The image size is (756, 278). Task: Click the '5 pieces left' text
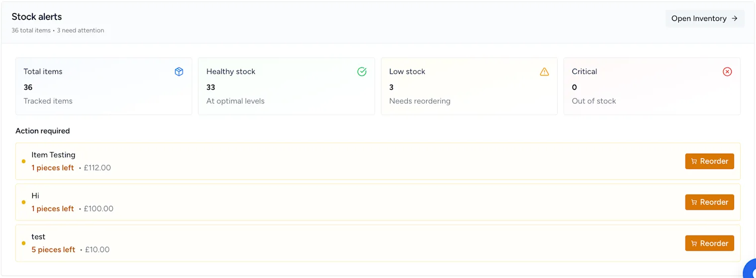[x=53, y=250]
